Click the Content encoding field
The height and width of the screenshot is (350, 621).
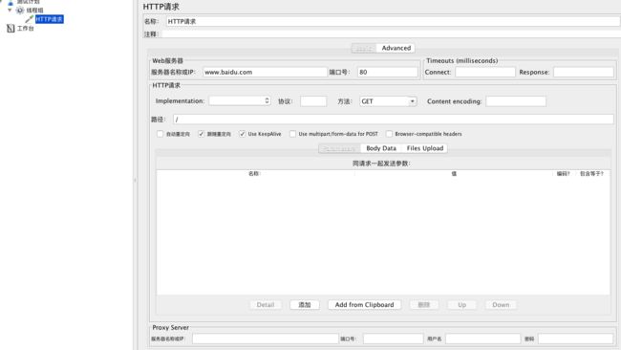tap(516, 101)
